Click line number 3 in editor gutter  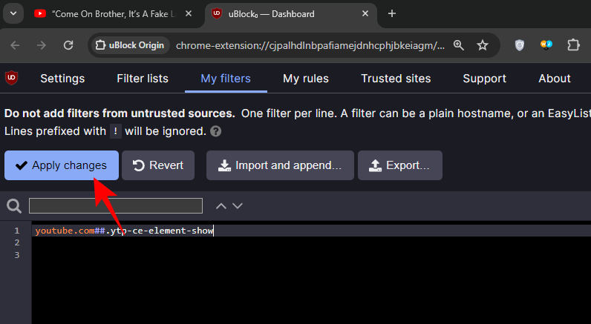pyautogui.click(x=17, y=255)
